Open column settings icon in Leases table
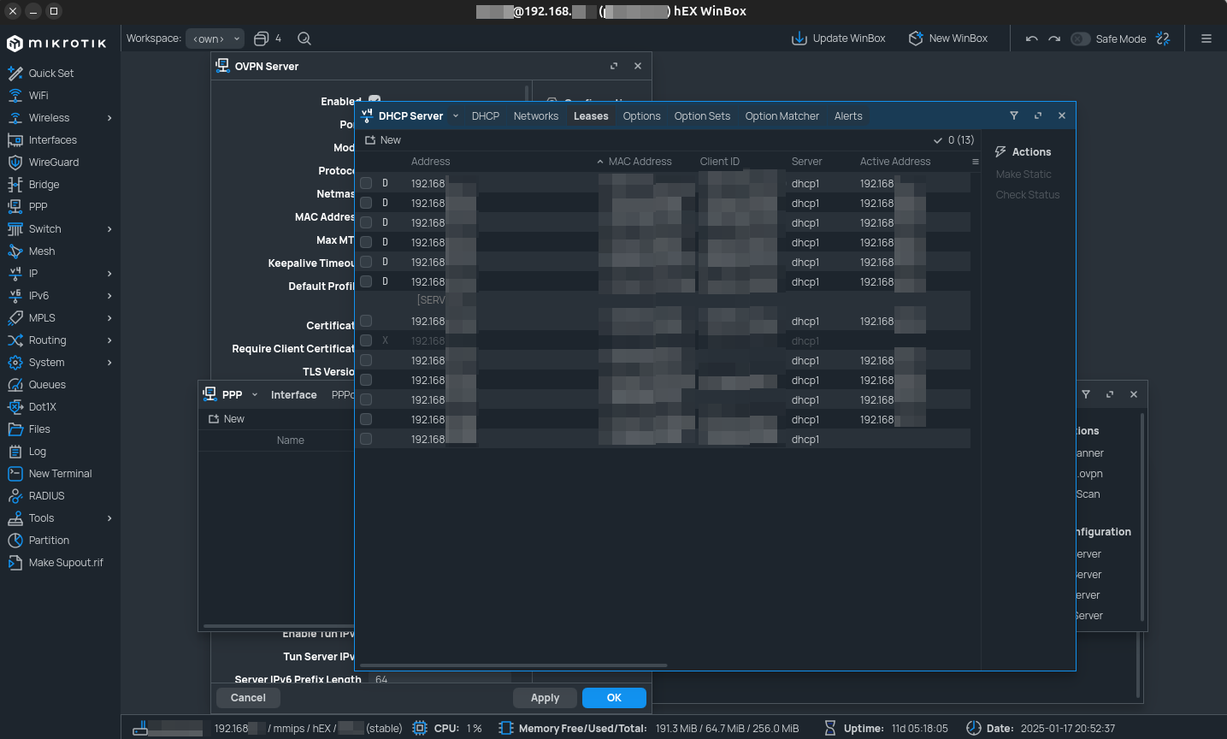Viewport: 1227px width, 739px height. pyautogui.click(x=976, y=162)
